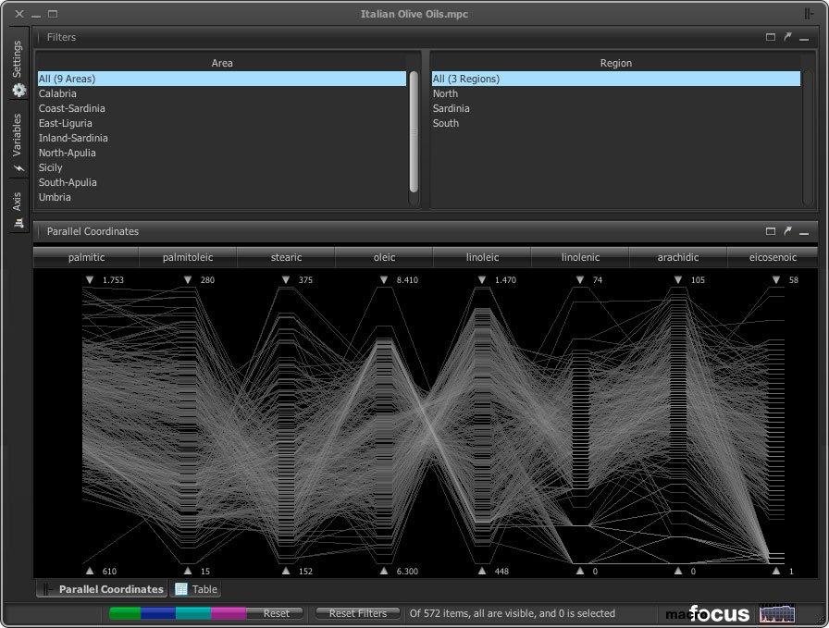Open the Settings gear side tab
This screenshot has height=628, width=829.
click(18, 70)
